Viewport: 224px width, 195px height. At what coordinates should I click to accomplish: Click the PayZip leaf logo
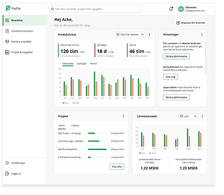[x=8, y=8]
